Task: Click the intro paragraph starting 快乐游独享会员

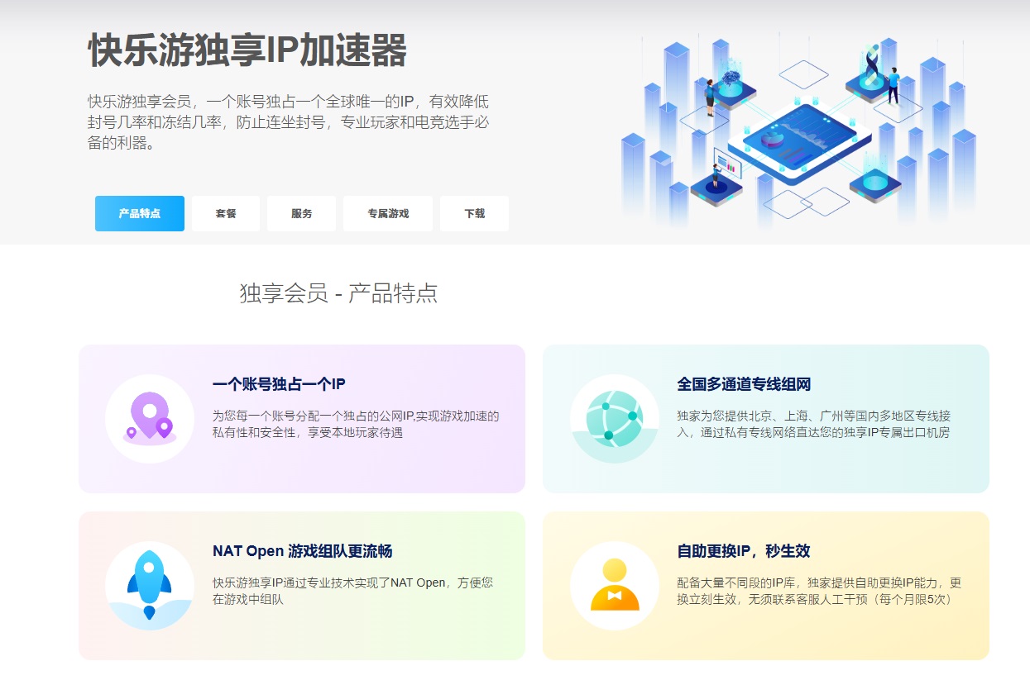Action: [289, 122]
